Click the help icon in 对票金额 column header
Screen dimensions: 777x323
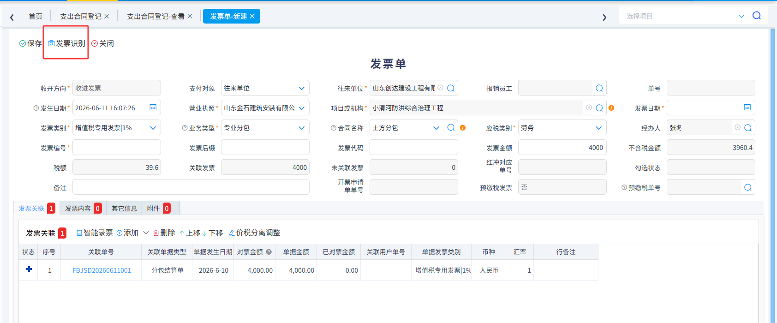point(269,252)
